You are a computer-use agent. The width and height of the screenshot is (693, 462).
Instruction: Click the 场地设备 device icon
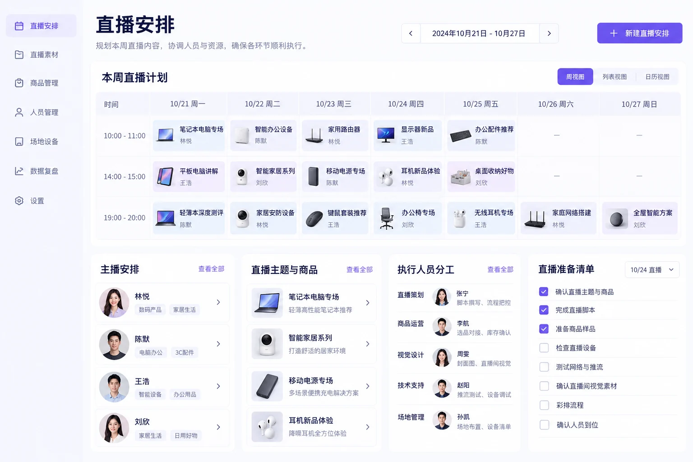[x=19, y=142]
